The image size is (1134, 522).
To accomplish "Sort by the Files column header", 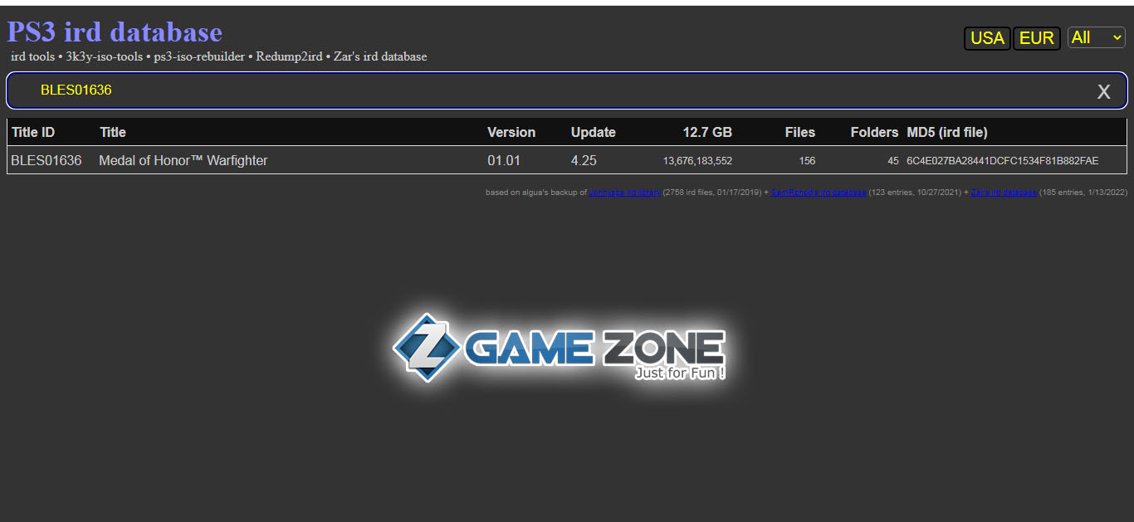I will point(799,132).
